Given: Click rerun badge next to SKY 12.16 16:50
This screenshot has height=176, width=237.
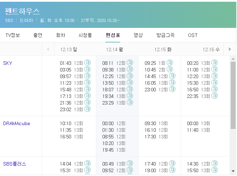Looking at the screenshot, I should coord(214,89).
